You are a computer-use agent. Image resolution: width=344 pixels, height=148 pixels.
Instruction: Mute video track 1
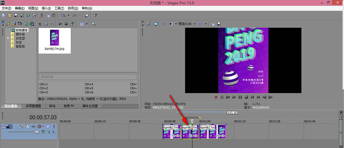(x=48, y=126)
